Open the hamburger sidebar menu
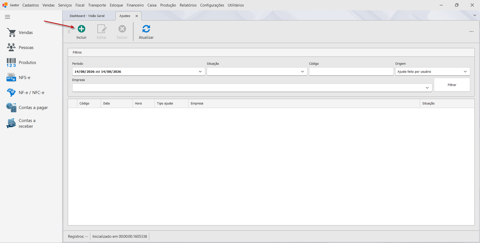This screenshot has width=480, height=243. click(x=7, y=17)
